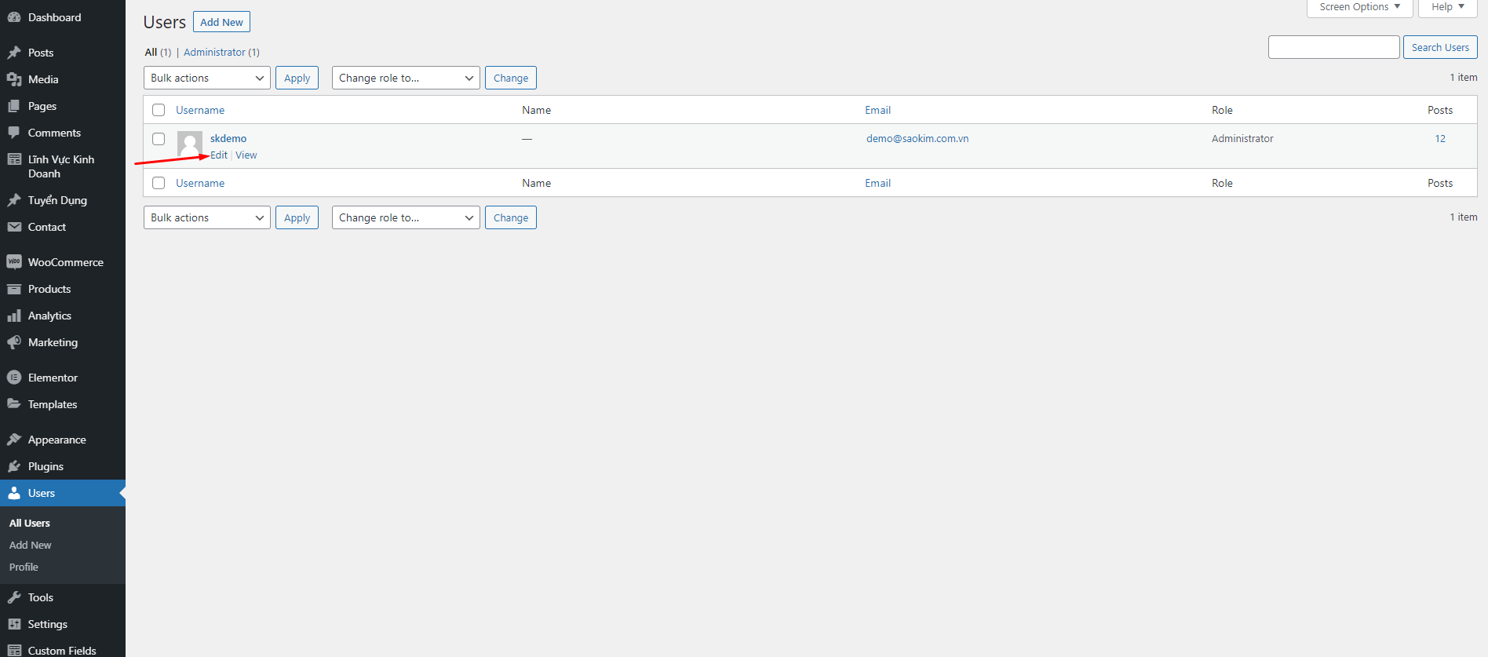This screenshot has height=657, width=1488.
Task: Click the WooCommerce logo icon
Action: point(14,262)
